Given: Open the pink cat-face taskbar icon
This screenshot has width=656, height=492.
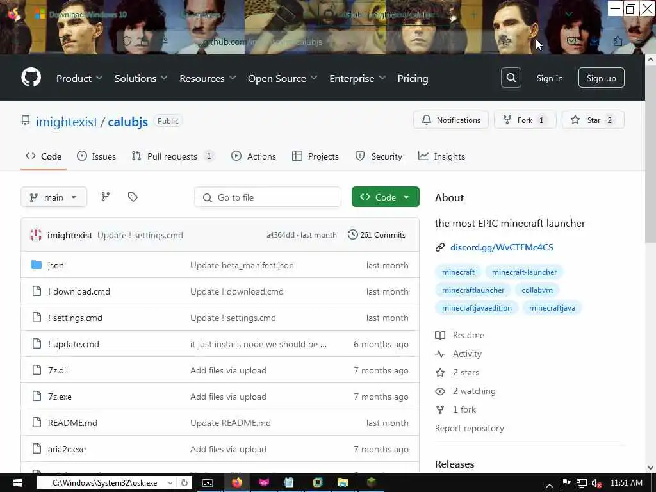Looking at the screenshot, I should pos(263,482).
